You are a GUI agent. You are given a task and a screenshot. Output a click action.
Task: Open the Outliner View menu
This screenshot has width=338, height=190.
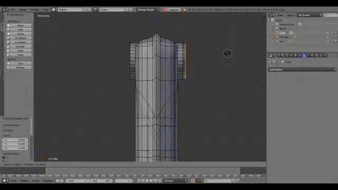pyautogui.click(x=280, y=15)
